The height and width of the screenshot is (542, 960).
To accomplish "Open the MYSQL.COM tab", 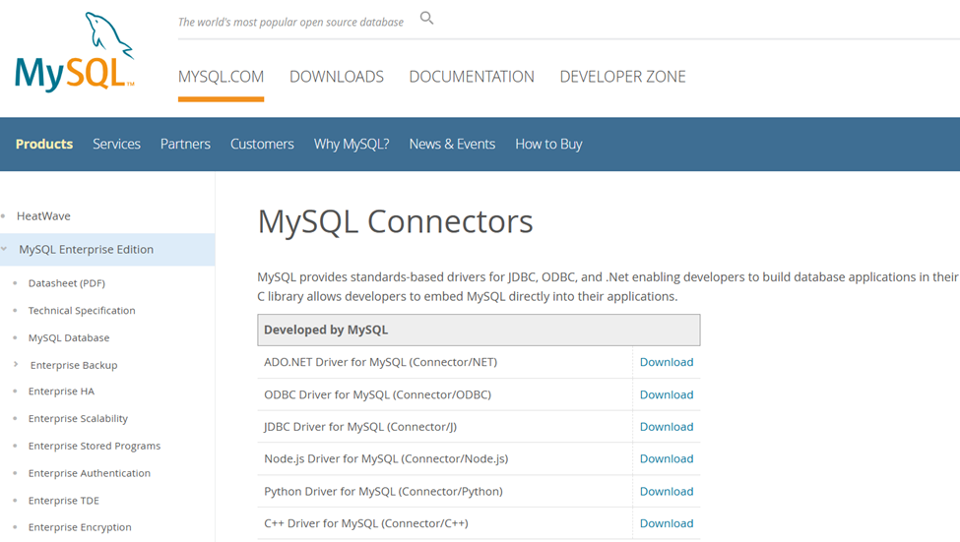I will pos(221,77).
